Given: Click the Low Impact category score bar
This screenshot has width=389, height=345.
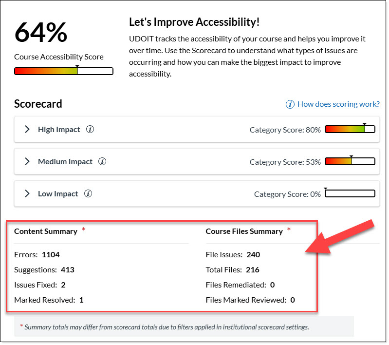Looking at the screenshot, I should 350,194.
